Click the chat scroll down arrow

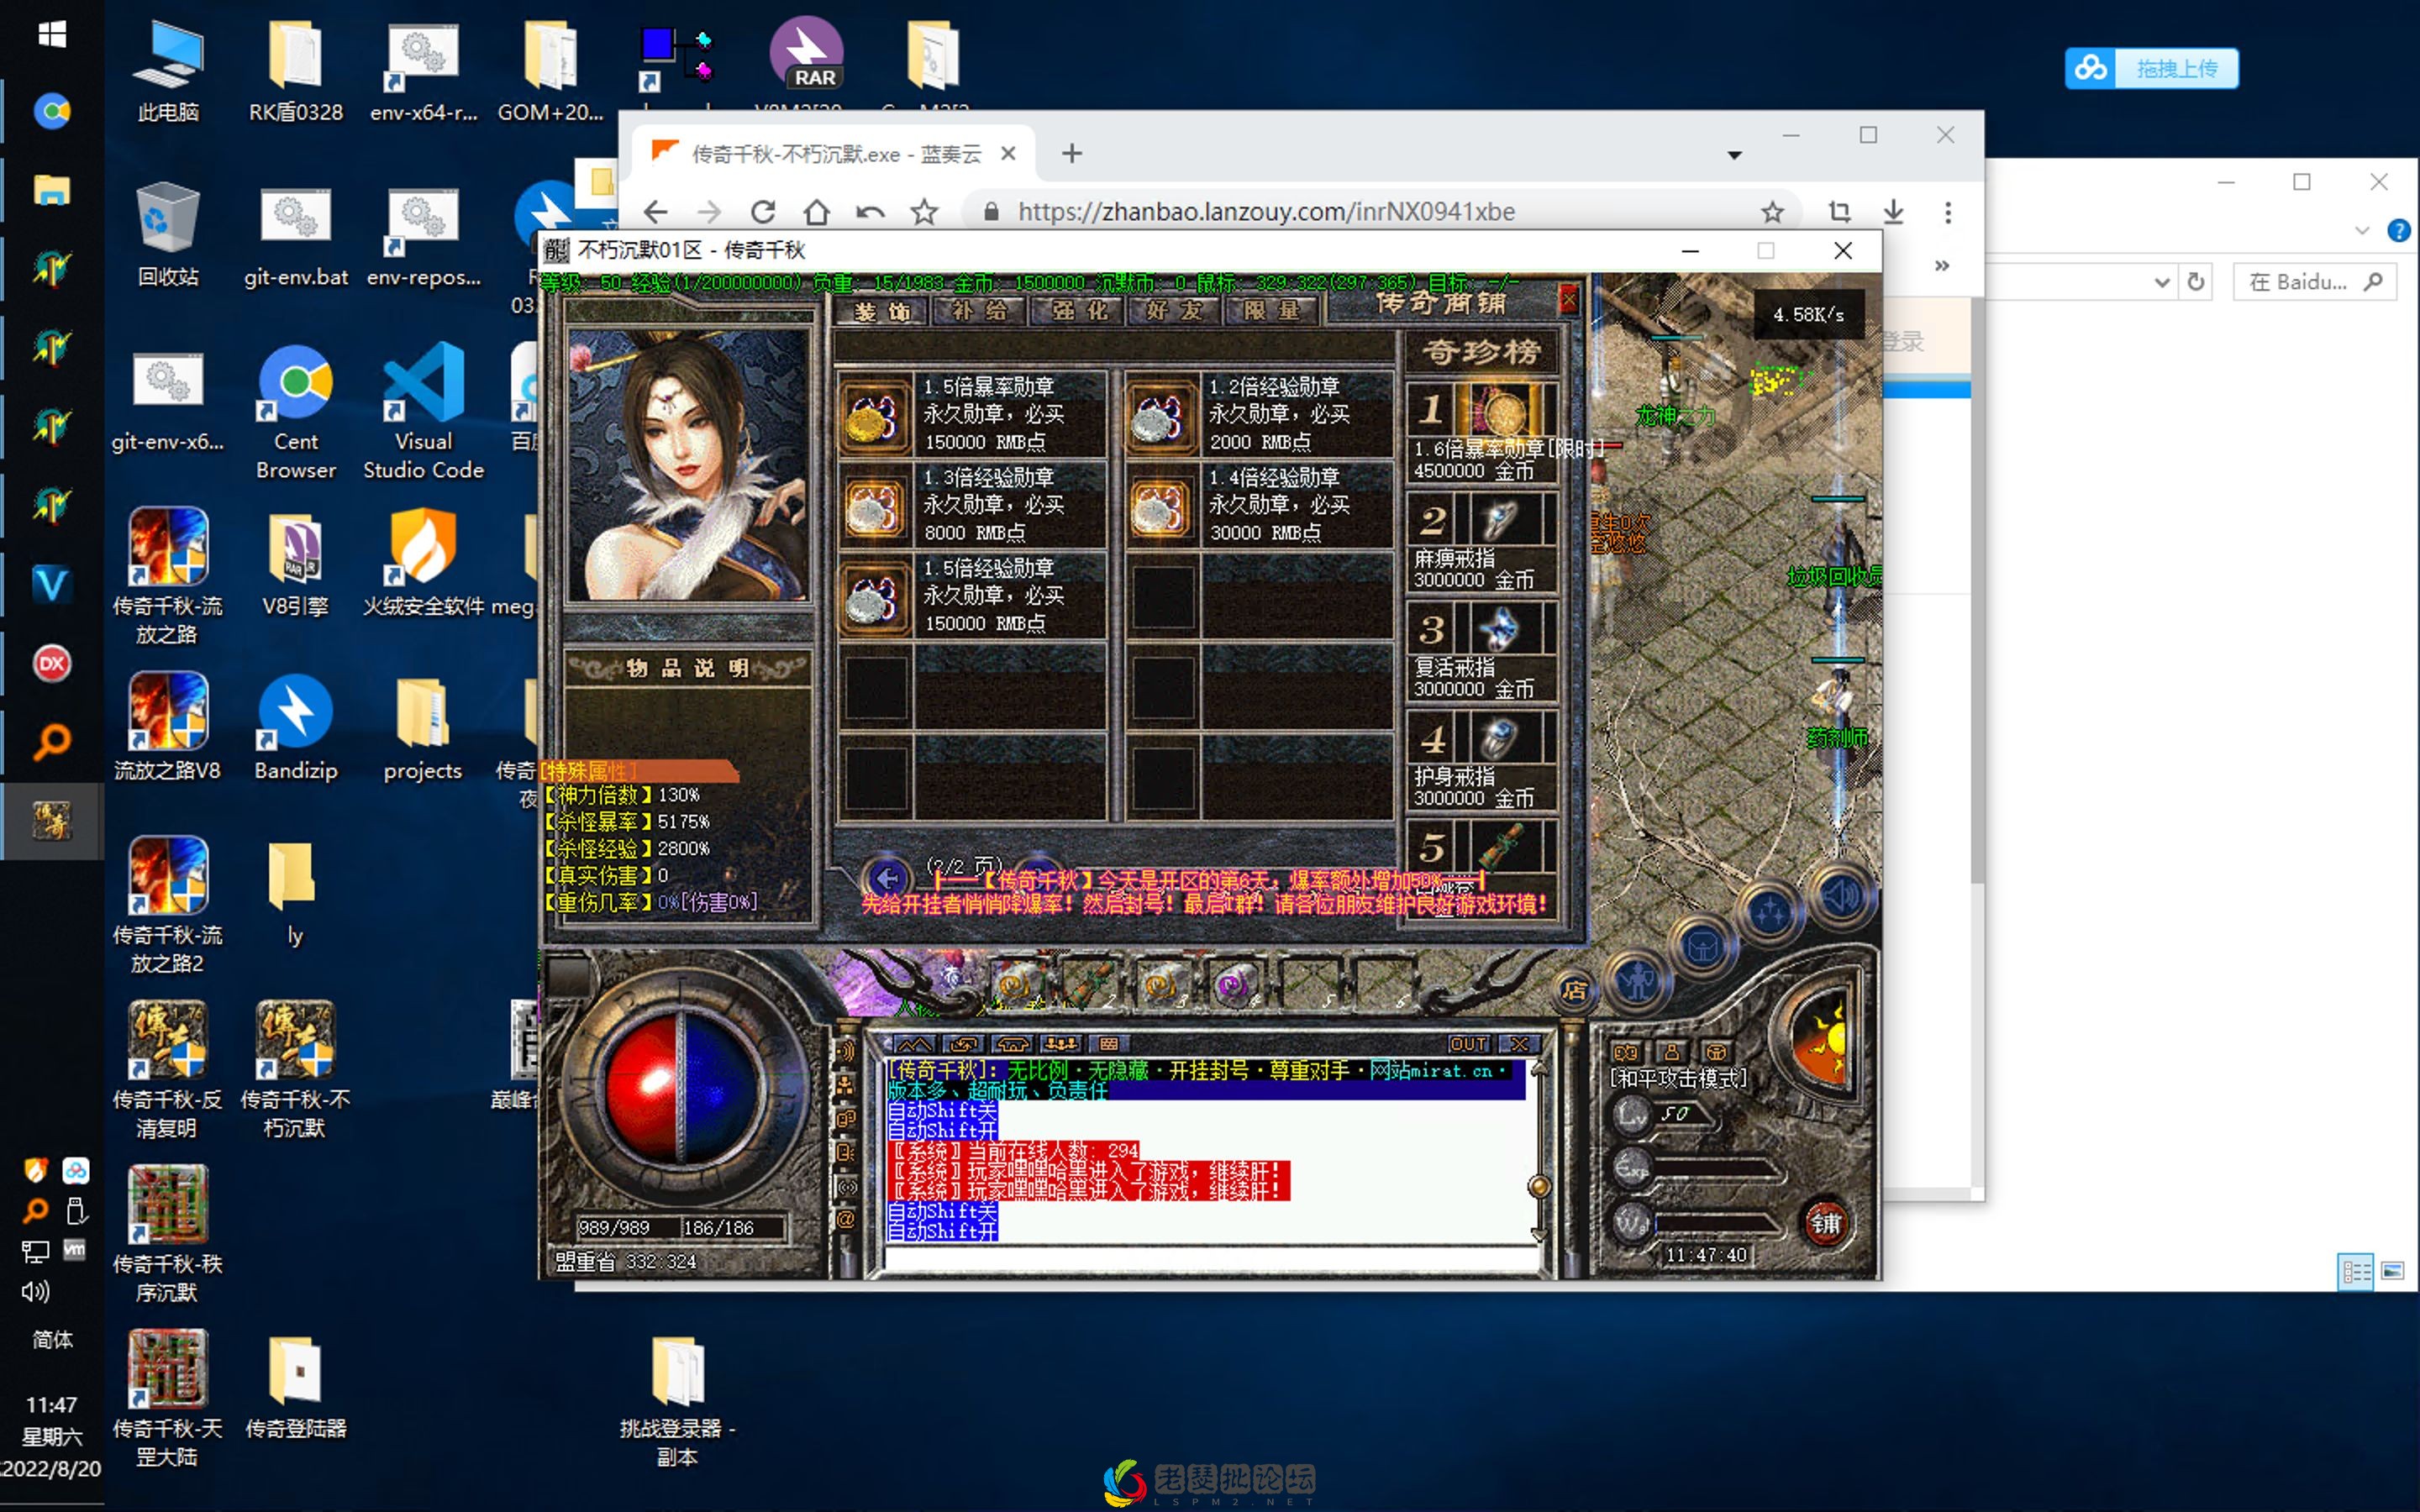[1539, 1235]
